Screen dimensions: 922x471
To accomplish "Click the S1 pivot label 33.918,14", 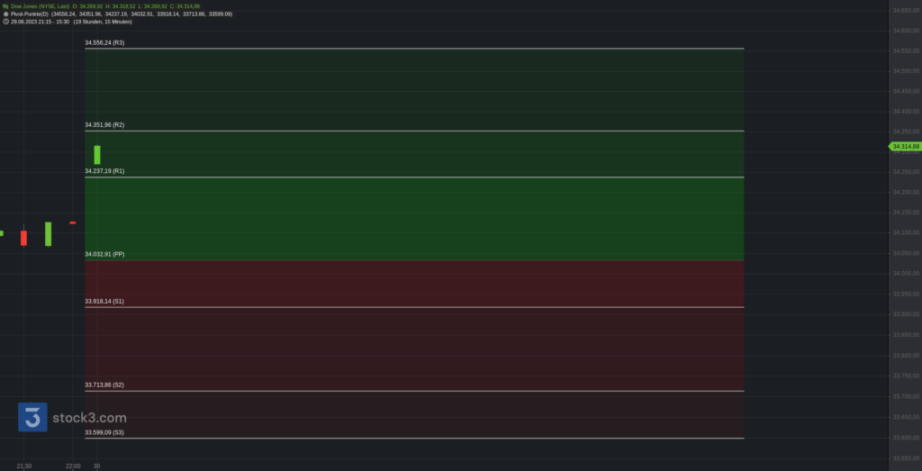I will pos(104,301).
